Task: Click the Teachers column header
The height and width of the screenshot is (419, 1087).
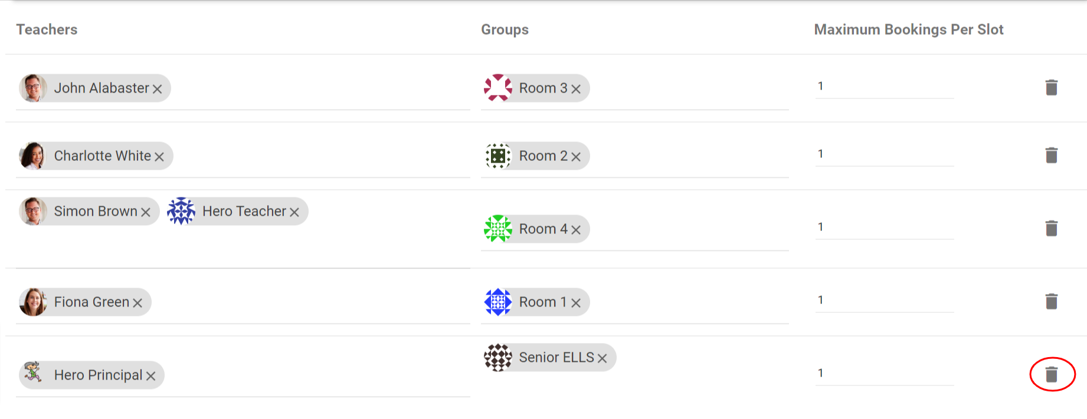Action: pyautogui.click(x=46, y=29)
